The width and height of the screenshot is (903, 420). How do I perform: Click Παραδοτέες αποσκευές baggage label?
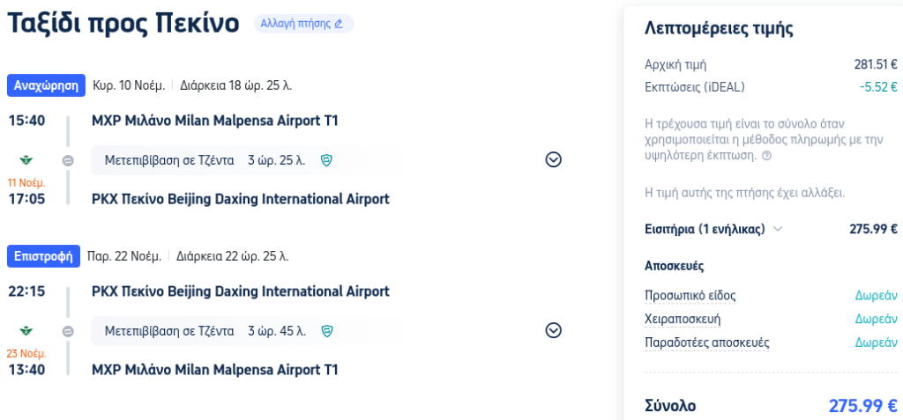coord(707,343)
